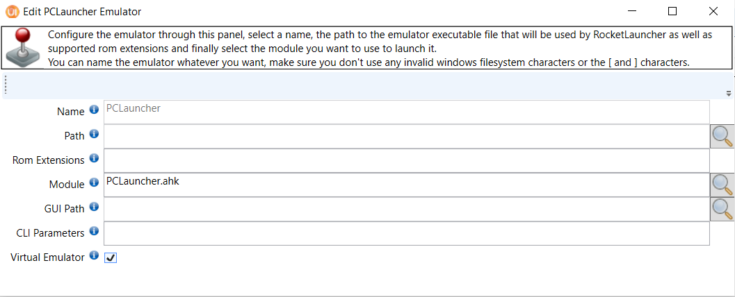Image resolution: width=735 pixels, height=297 pixels.
Task: Click the toolbar drag grip handle
Action: click(x=6, y=85)
